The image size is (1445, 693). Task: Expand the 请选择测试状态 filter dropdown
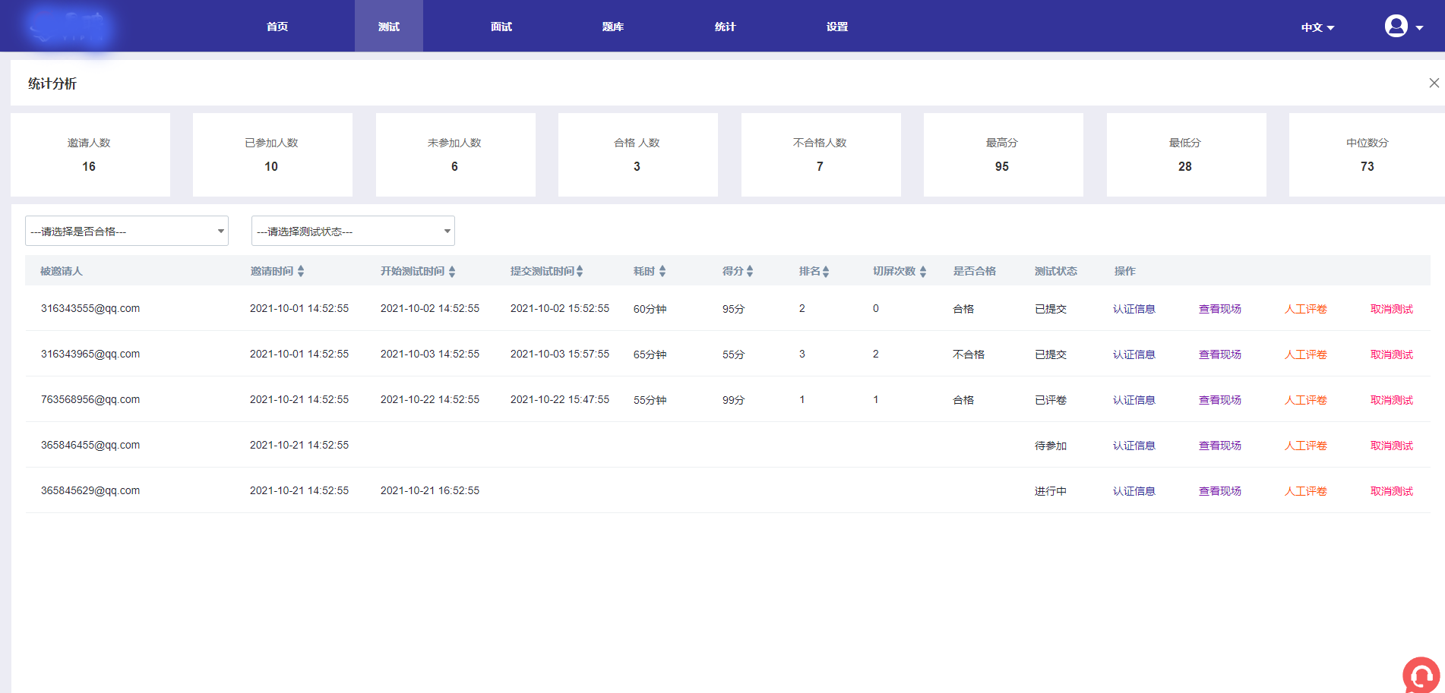point(353,231)
